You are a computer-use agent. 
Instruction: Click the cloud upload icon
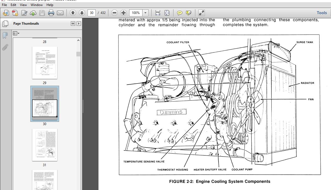(33, 13)
